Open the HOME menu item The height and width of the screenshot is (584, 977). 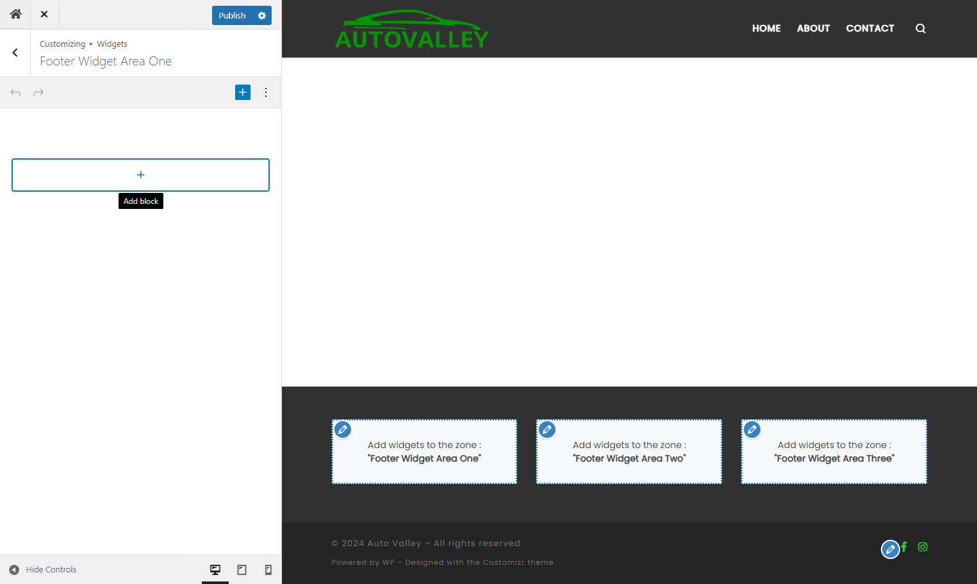coord(766,28)
